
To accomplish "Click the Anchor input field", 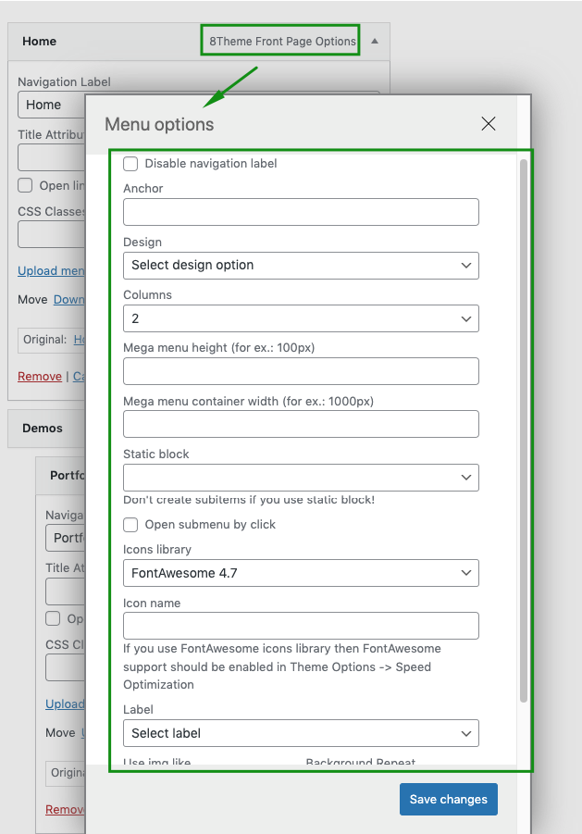I will (301, 212).
